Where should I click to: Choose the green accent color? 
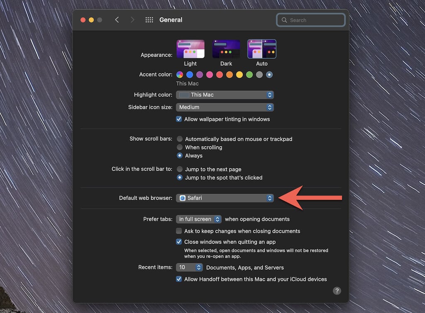click(249, 75)
